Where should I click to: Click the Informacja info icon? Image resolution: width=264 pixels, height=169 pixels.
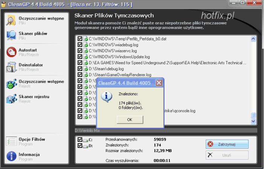tap(11, 156)
